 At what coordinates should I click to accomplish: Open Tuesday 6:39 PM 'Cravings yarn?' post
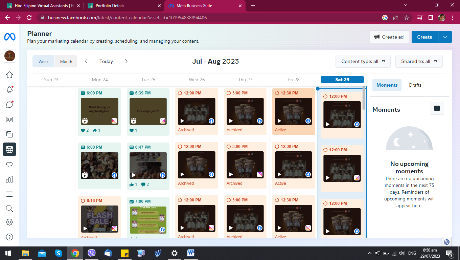148,112
